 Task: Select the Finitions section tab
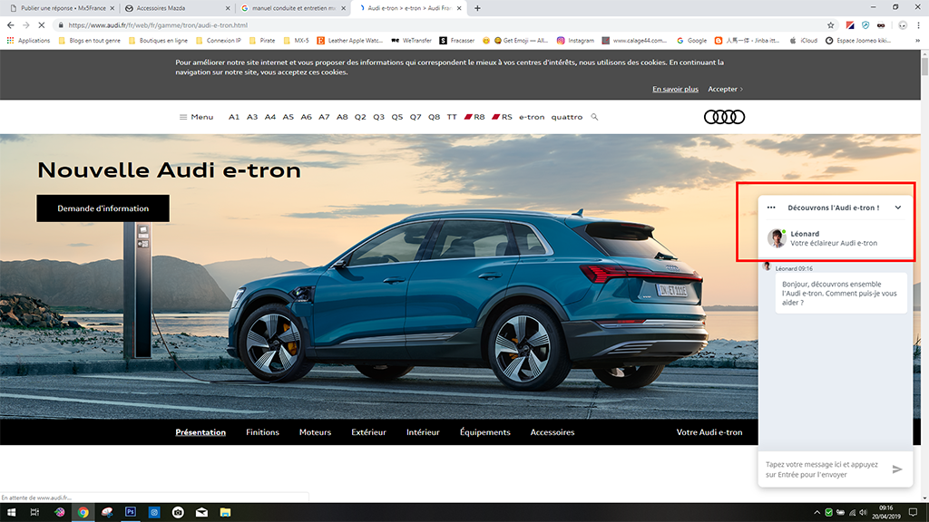262,432
